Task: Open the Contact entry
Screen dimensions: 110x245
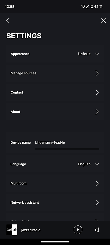Action: 55,92
